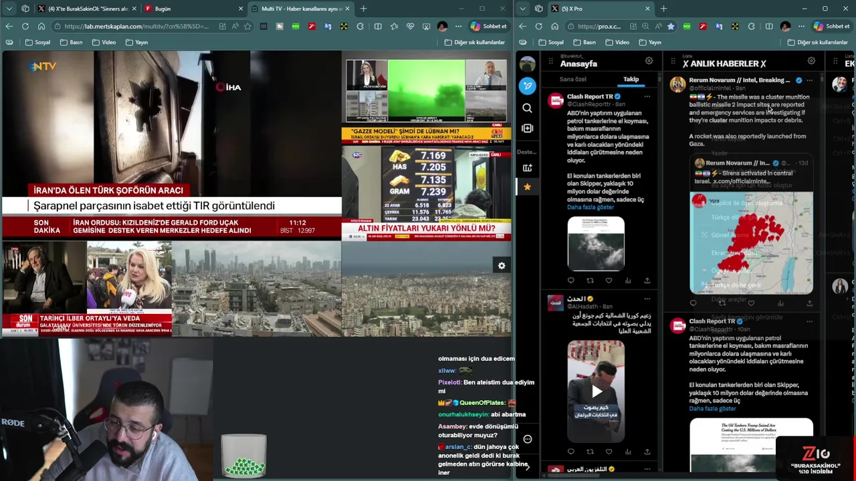
Task: Open Sohbet et Copilot button in left window
Action: point(488,26)
